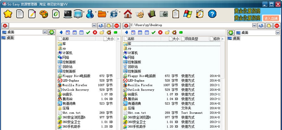The image size is (282, 130).
Task: Sort right pane by 名称 column header
Action: coord(142,39)
